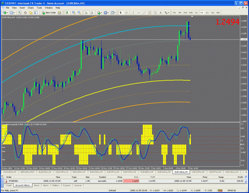Open the Profiles toolbar icon

click(x=11, y=13)
